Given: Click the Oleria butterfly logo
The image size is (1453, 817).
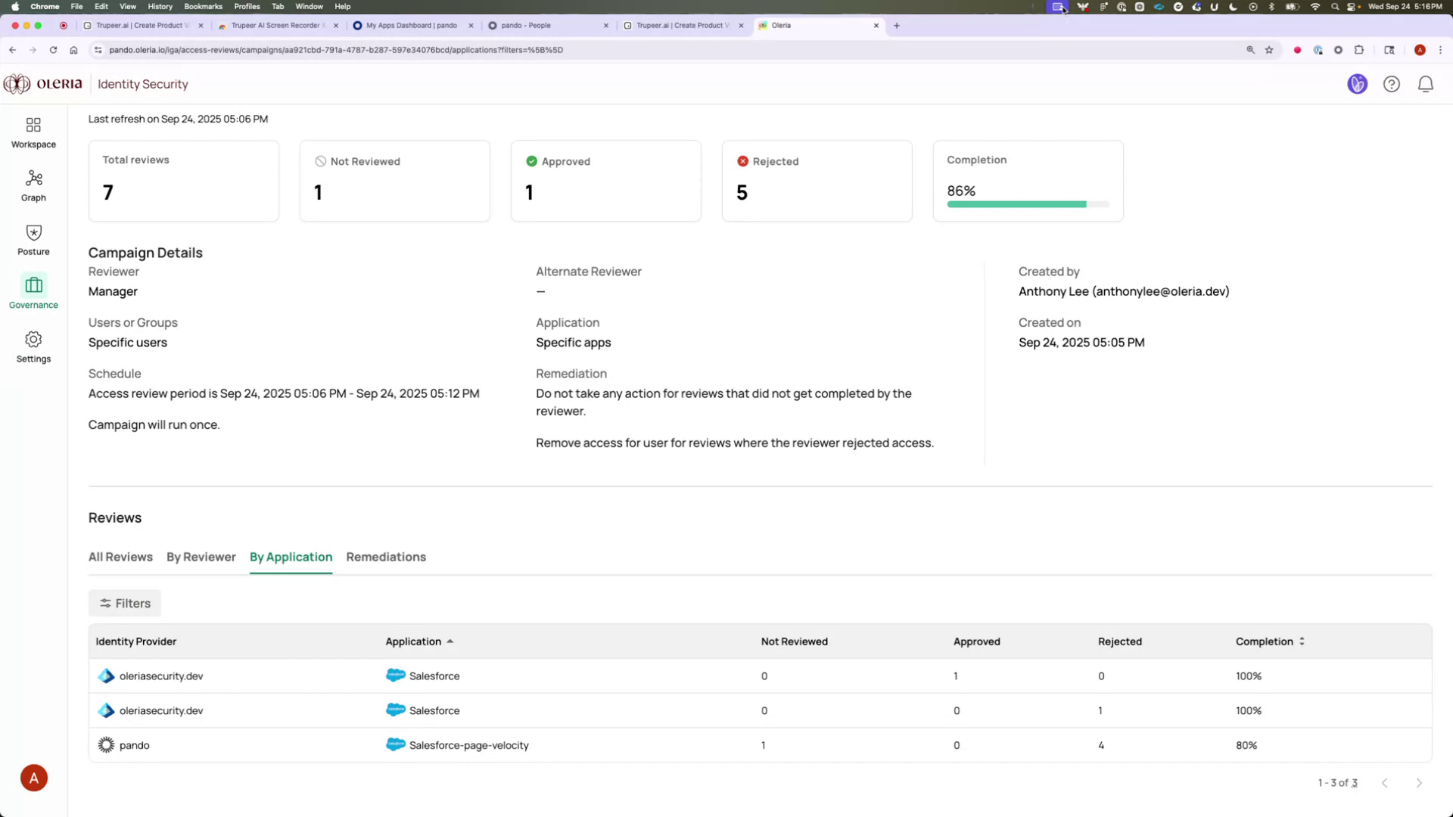Looking at the screenshot, I should tap(16, 84).
